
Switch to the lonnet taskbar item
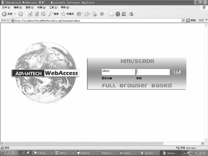128,153
